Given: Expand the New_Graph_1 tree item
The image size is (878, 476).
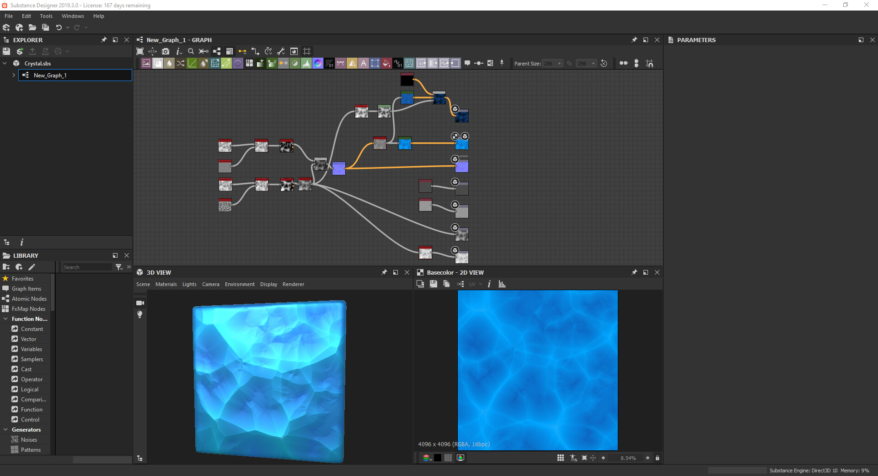Looking at the screenshot, I should tap(14, 76).
